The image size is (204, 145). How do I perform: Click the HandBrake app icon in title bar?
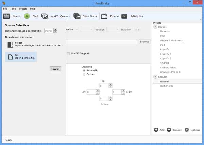click(x=4, y=3)
